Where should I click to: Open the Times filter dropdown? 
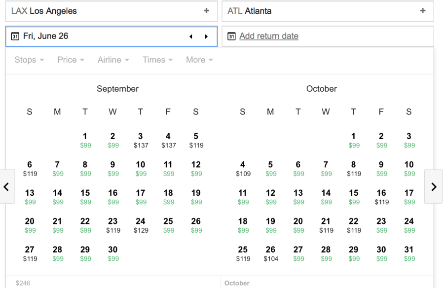click(157, 60)
